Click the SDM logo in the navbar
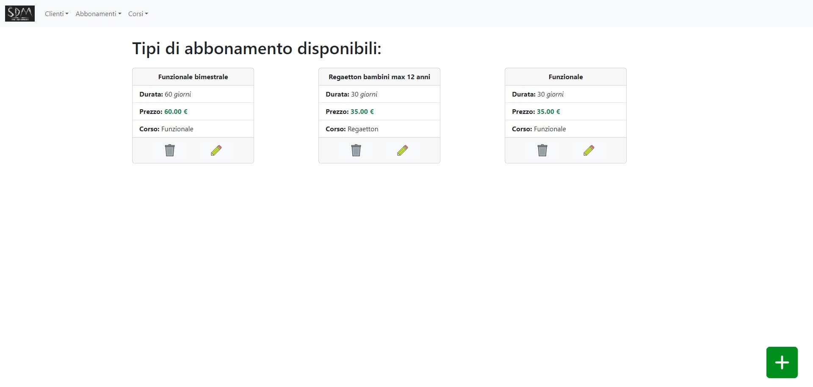 (x=19, y=13)
